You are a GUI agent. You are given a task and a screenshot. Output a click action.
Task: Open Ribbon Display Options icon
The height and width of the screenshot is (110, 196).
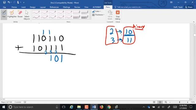pos(171,2)
